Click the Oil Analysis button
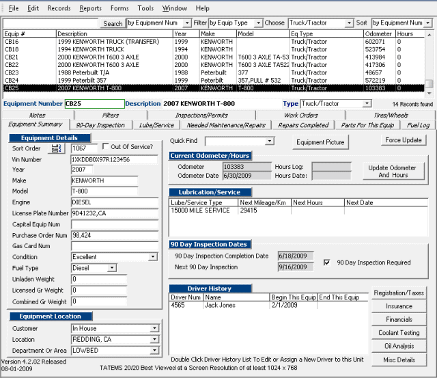This screenshot has width=437, height=378. tap(399, 346)
